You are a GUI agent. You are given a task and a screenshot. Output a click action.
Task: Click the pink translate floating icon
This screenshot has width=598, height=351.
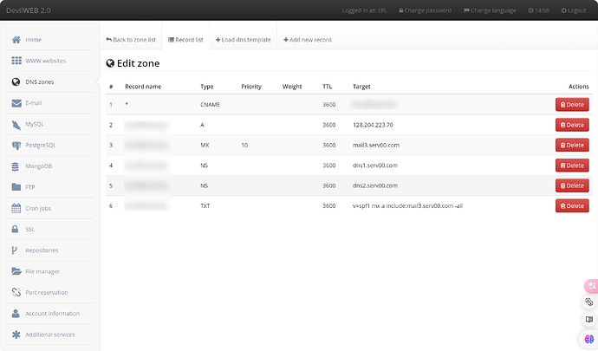pos(591,286)
